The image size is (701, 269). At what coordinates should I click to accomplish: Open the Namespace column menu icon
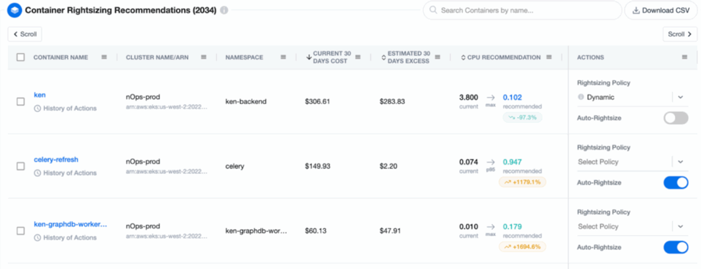tap(283, 57)
